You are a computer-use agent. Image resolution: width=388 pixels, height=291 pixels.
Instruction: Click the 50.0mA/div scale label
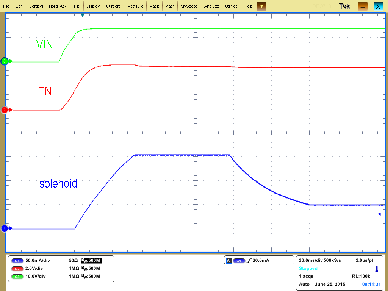[x=38, y=261]
